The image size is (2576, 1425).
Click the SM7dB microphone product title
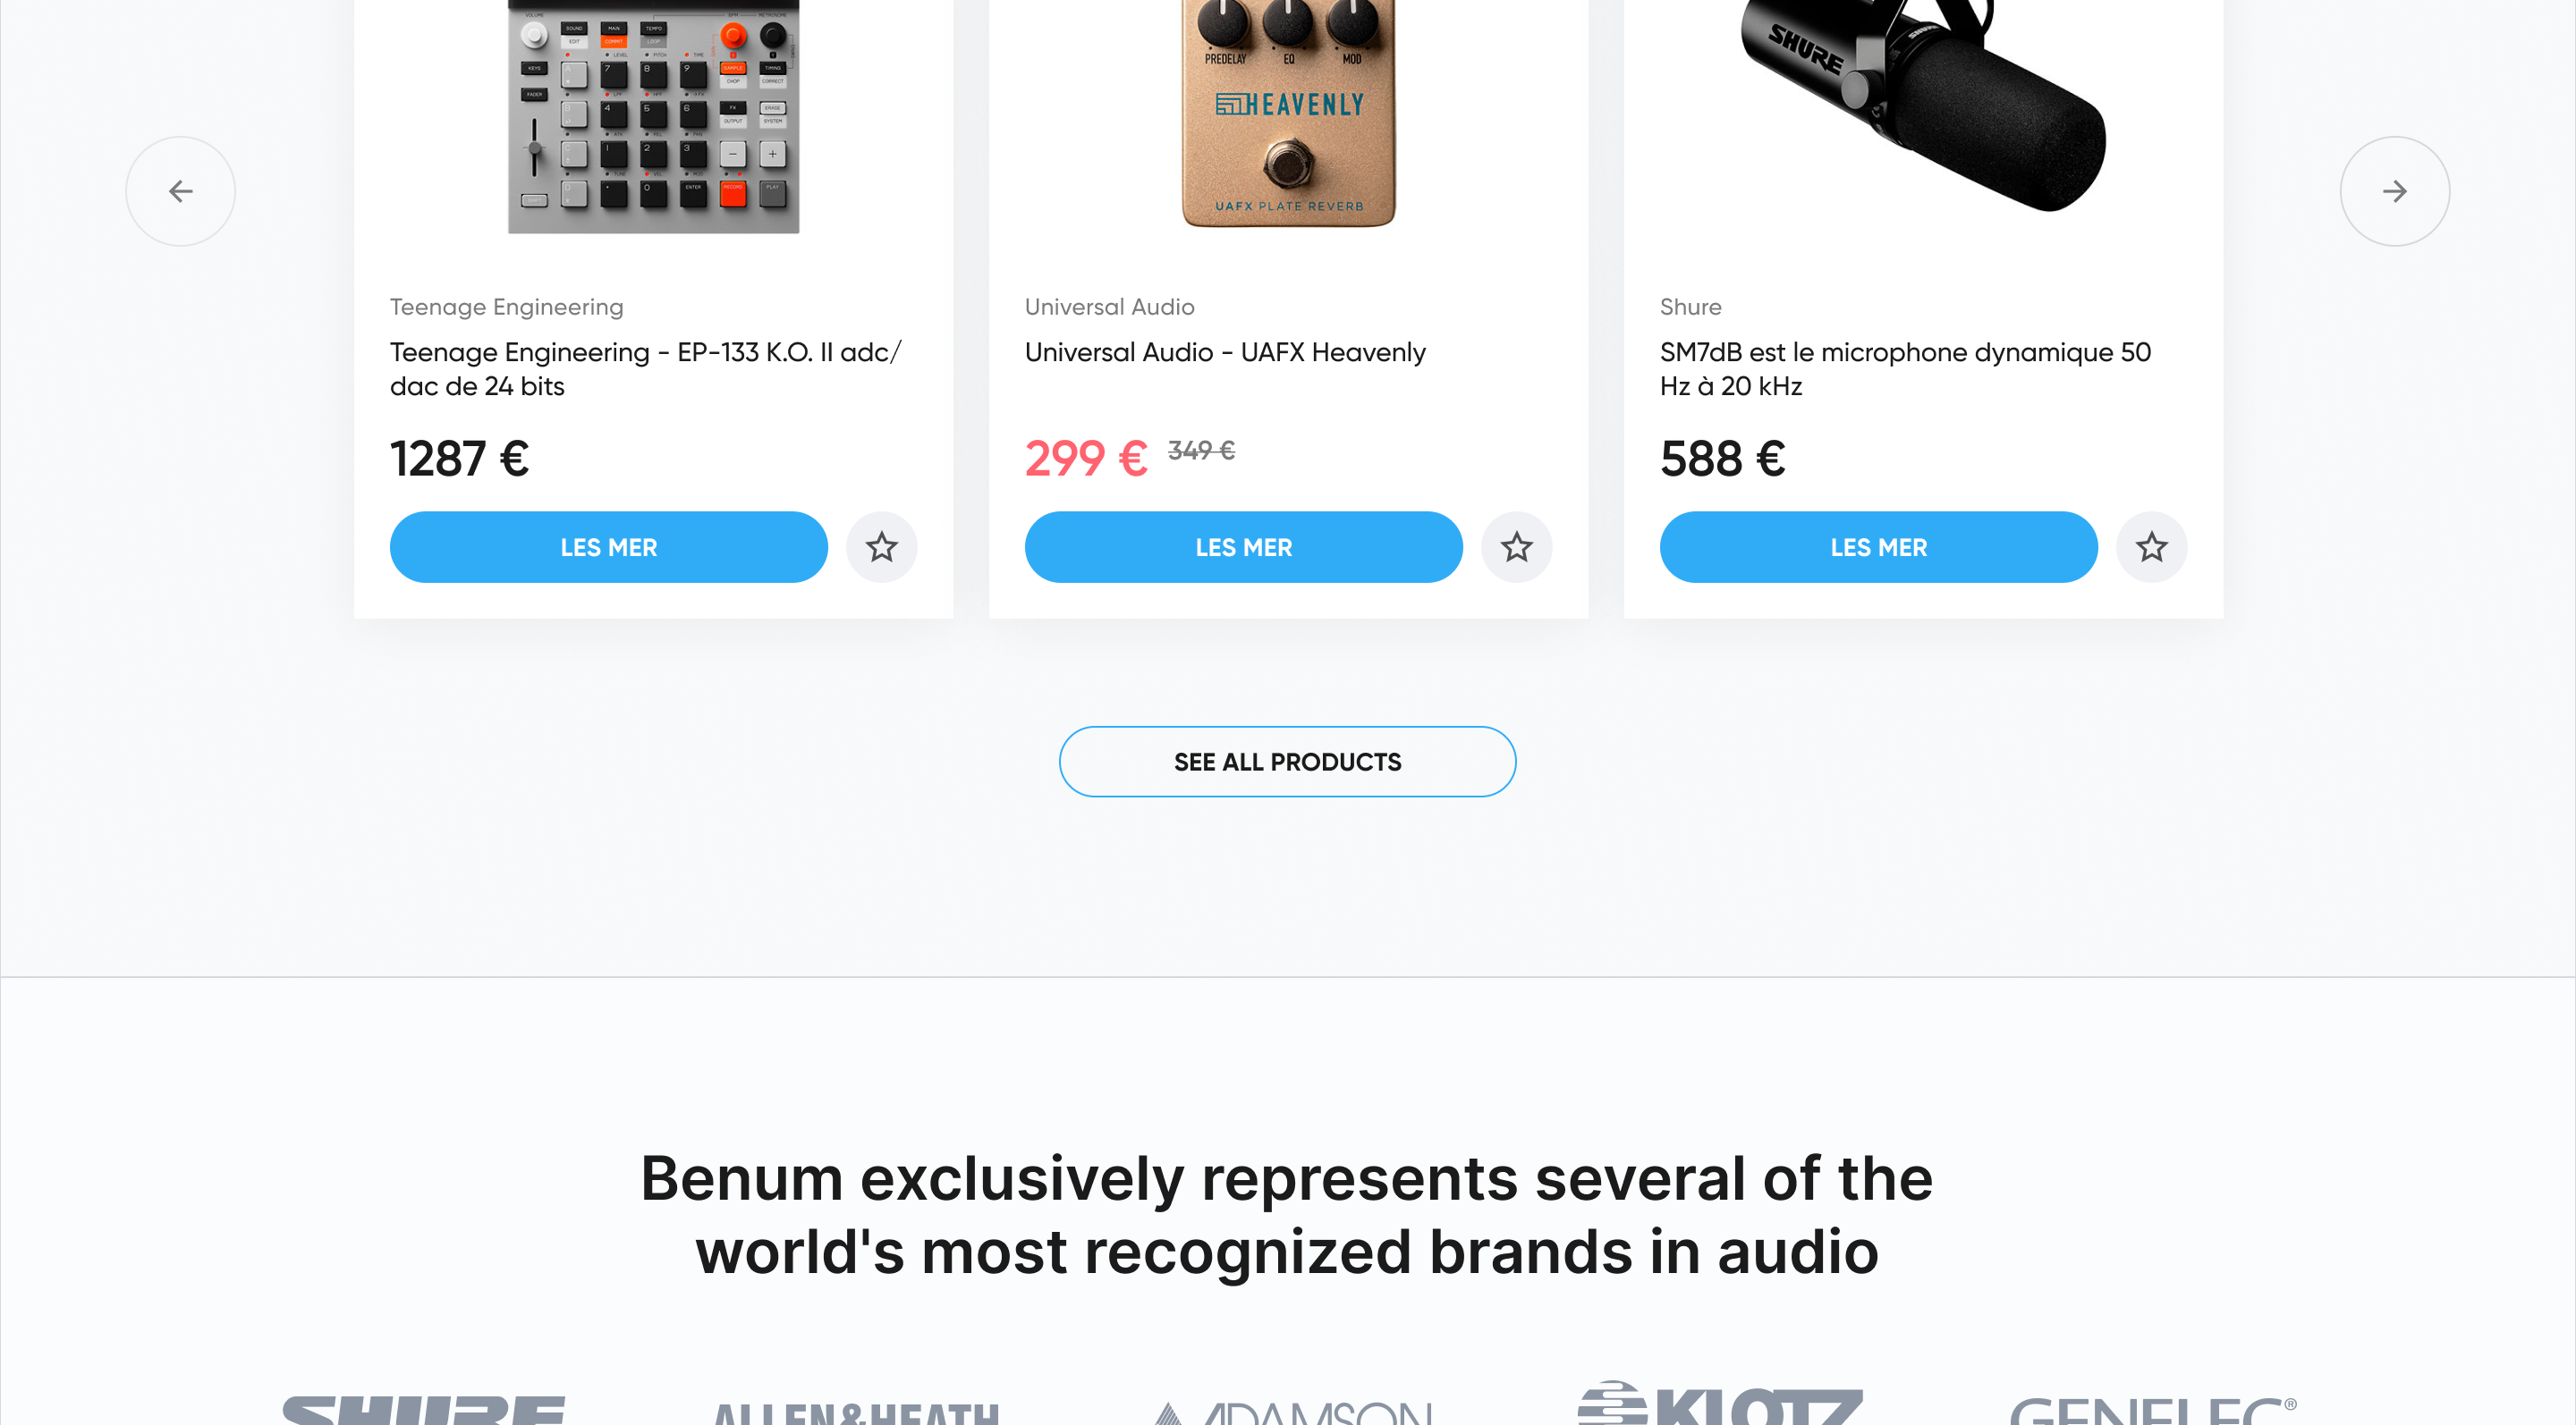click(x=1904, y=368)
